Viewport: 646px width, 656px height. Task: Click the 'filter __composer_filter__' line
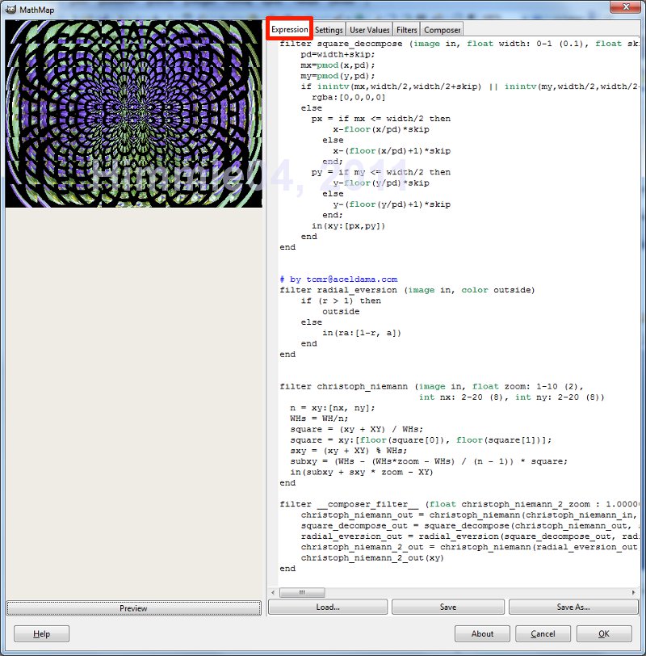[x=459, y=504]
